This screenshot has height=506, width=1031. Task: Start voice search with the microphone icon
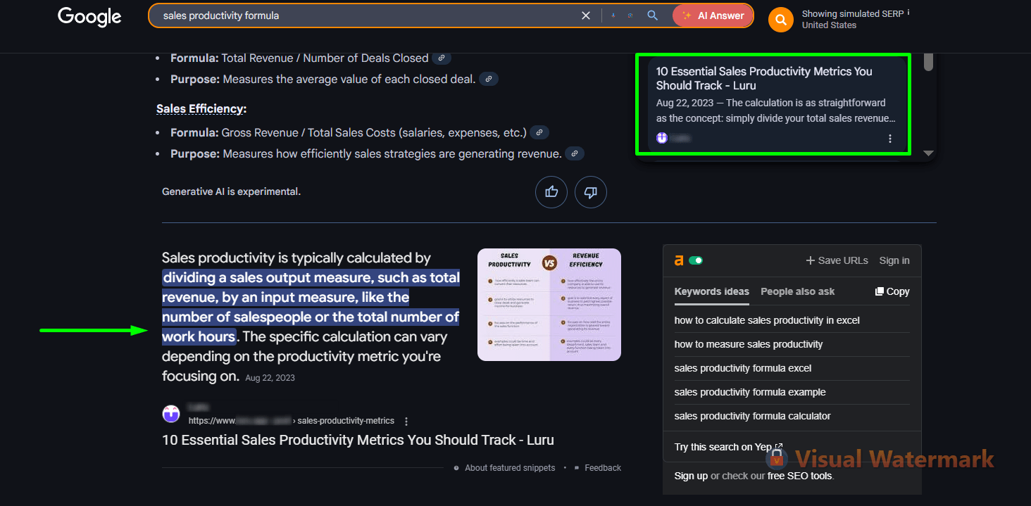[x=613, y=15]
